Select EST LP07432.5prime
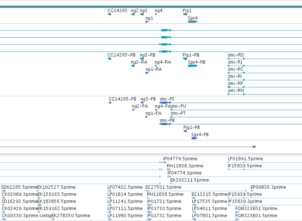The height and width of the screenshot is (221, 302). (125, 187)
